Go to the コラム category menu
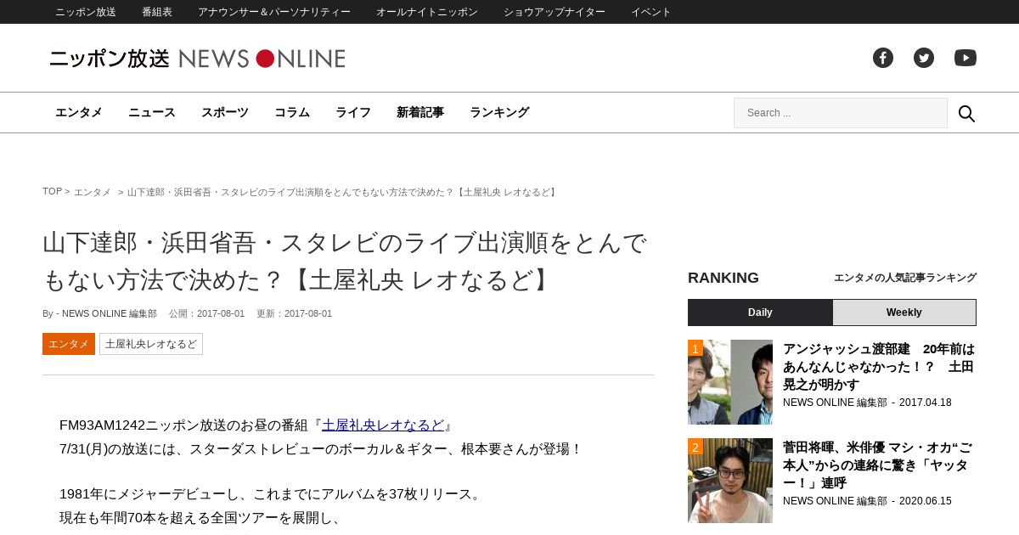Screen dimensions: 1019x535 (292, 112)
